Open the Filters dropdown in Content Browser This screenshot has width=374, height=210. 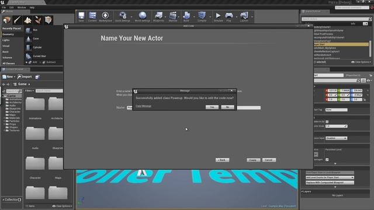30,91
